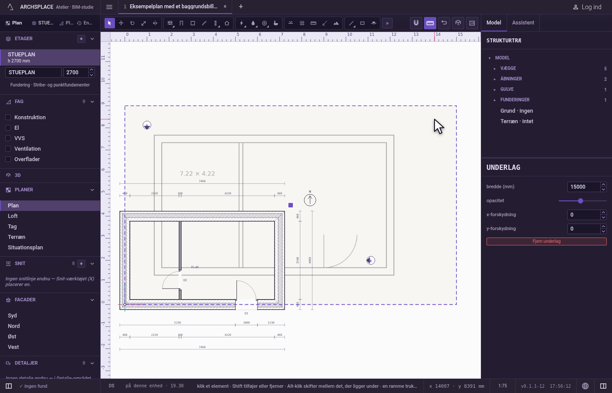
Task: Open the Situationsplan view
Action: click(50, 248)
